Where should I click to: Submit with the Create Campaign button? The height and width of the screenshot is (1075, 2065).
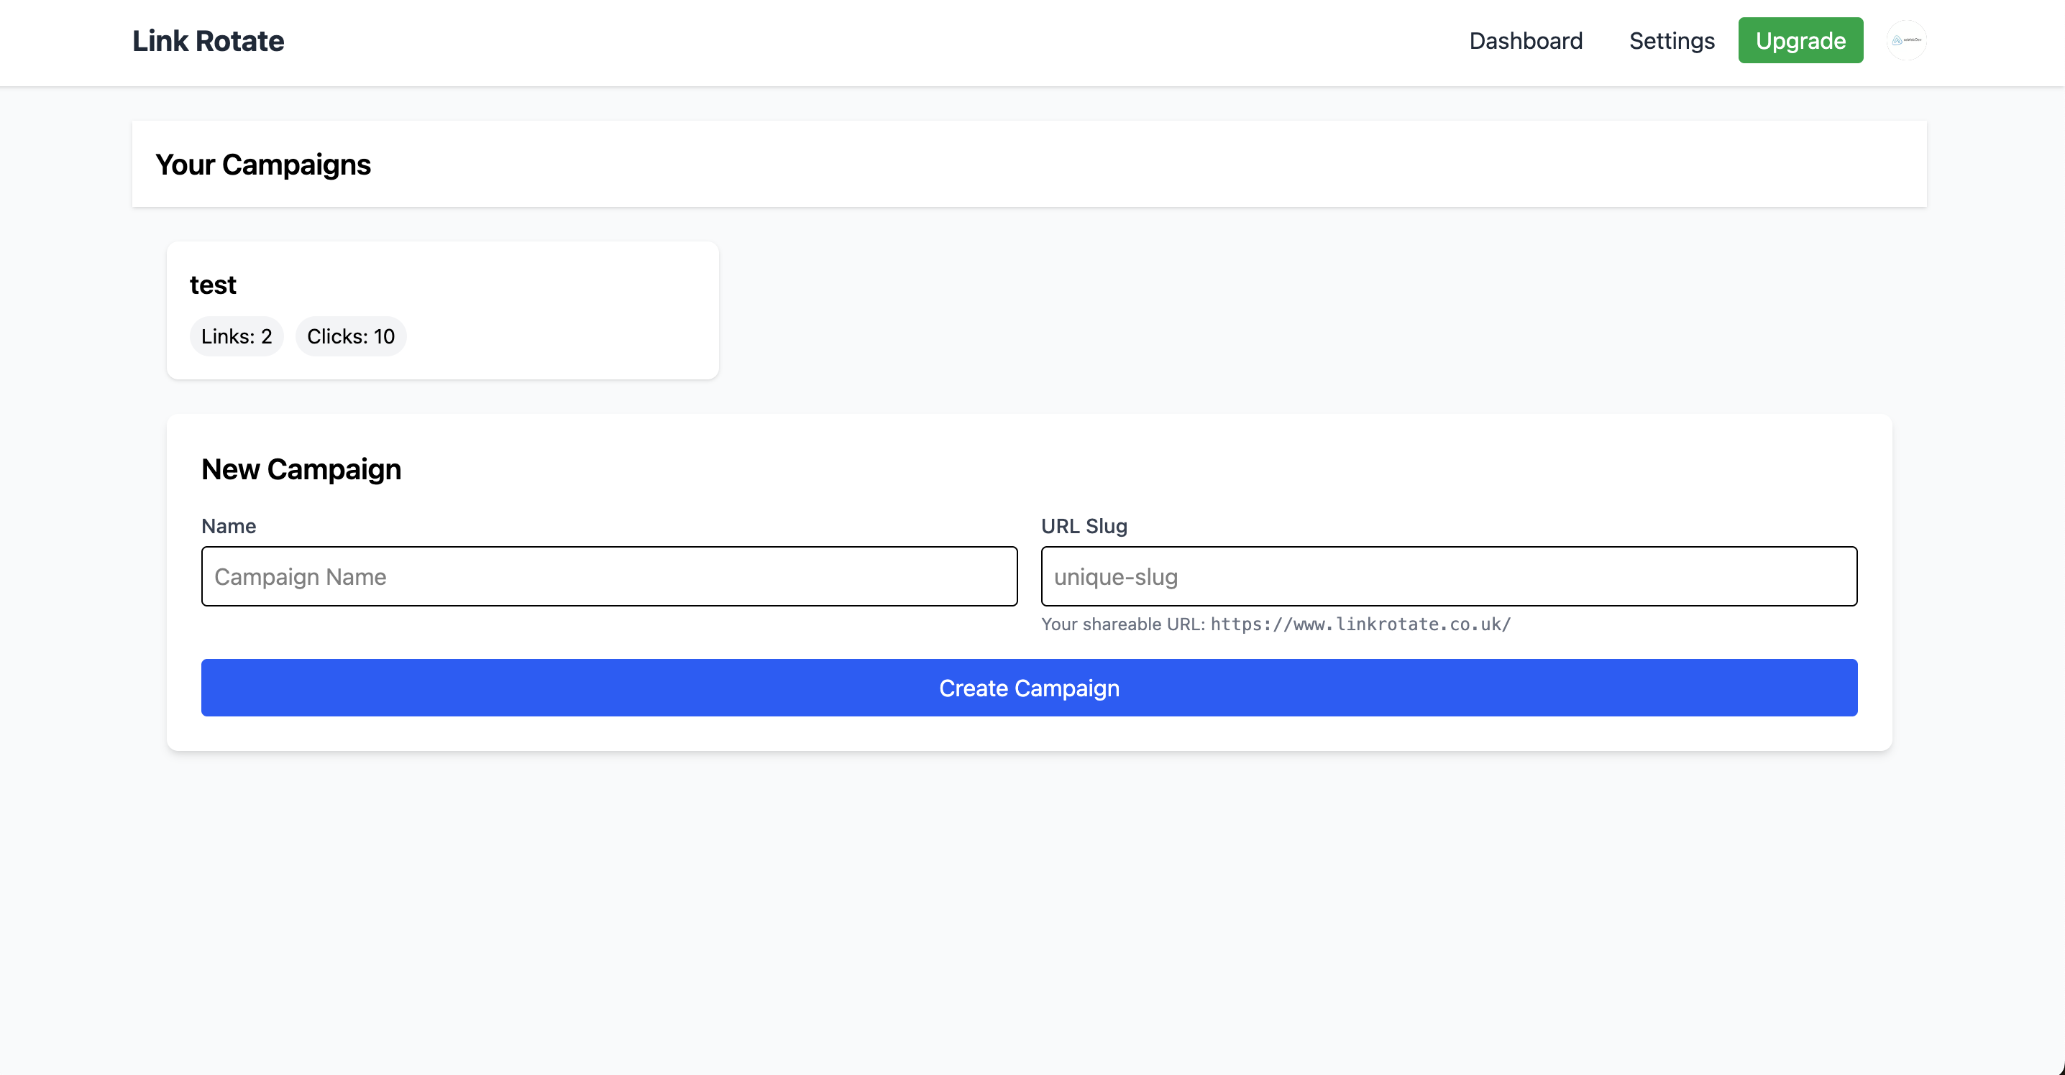[1028, 687]
